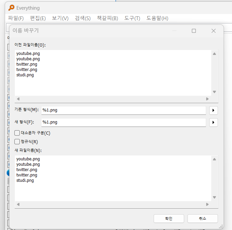Open the 검색(S) menu
The height and width of the screenshot is (230, 232).
[x=83, y=18]
